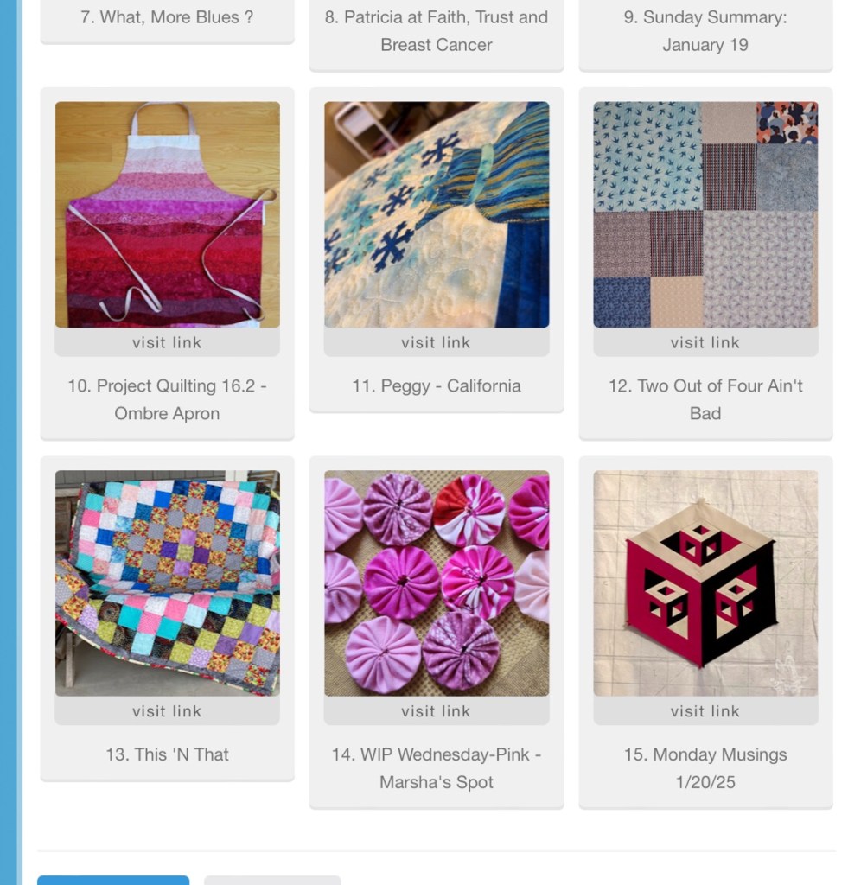
Task: Click visit link under the ombre apron
Action: [167, 342]
